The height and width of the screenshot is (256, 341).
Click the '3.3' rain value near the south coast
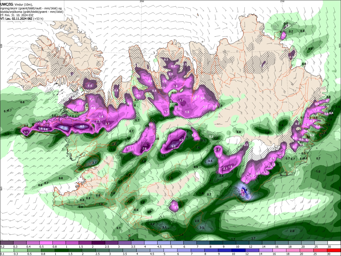point(202,227)
